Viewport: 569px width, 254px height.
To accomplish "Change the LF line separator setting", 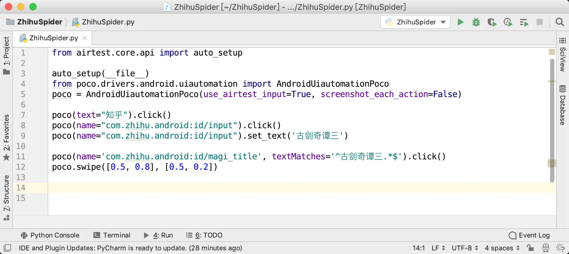I will pyautogui.click(x=438, y=248).
